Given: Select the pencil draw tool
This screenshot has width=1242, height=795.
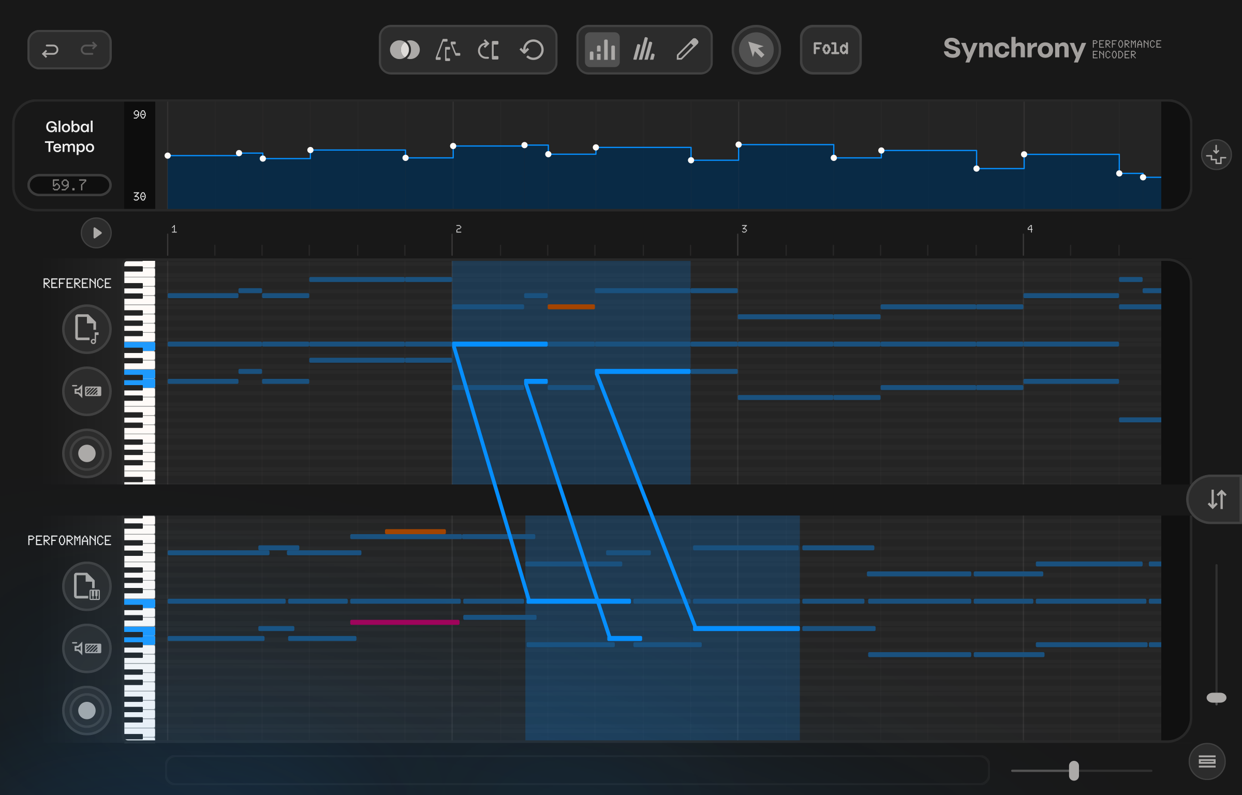Looking at the screenshot, I should [x=687, y=50].
